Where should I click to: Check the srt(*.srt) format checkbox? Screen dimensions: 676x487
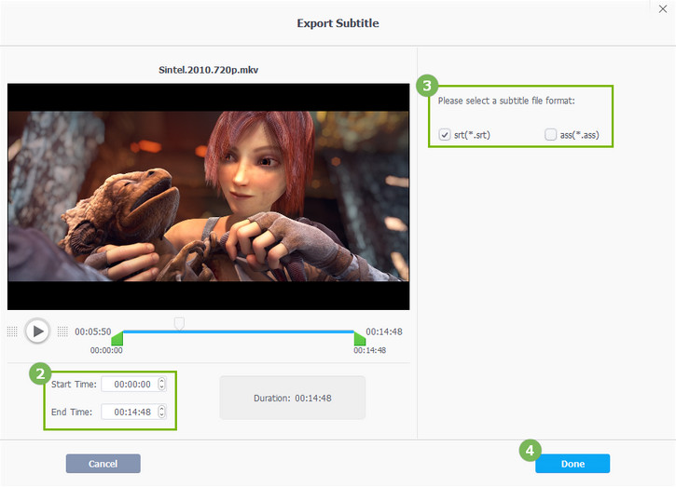(x=445, y=135)
